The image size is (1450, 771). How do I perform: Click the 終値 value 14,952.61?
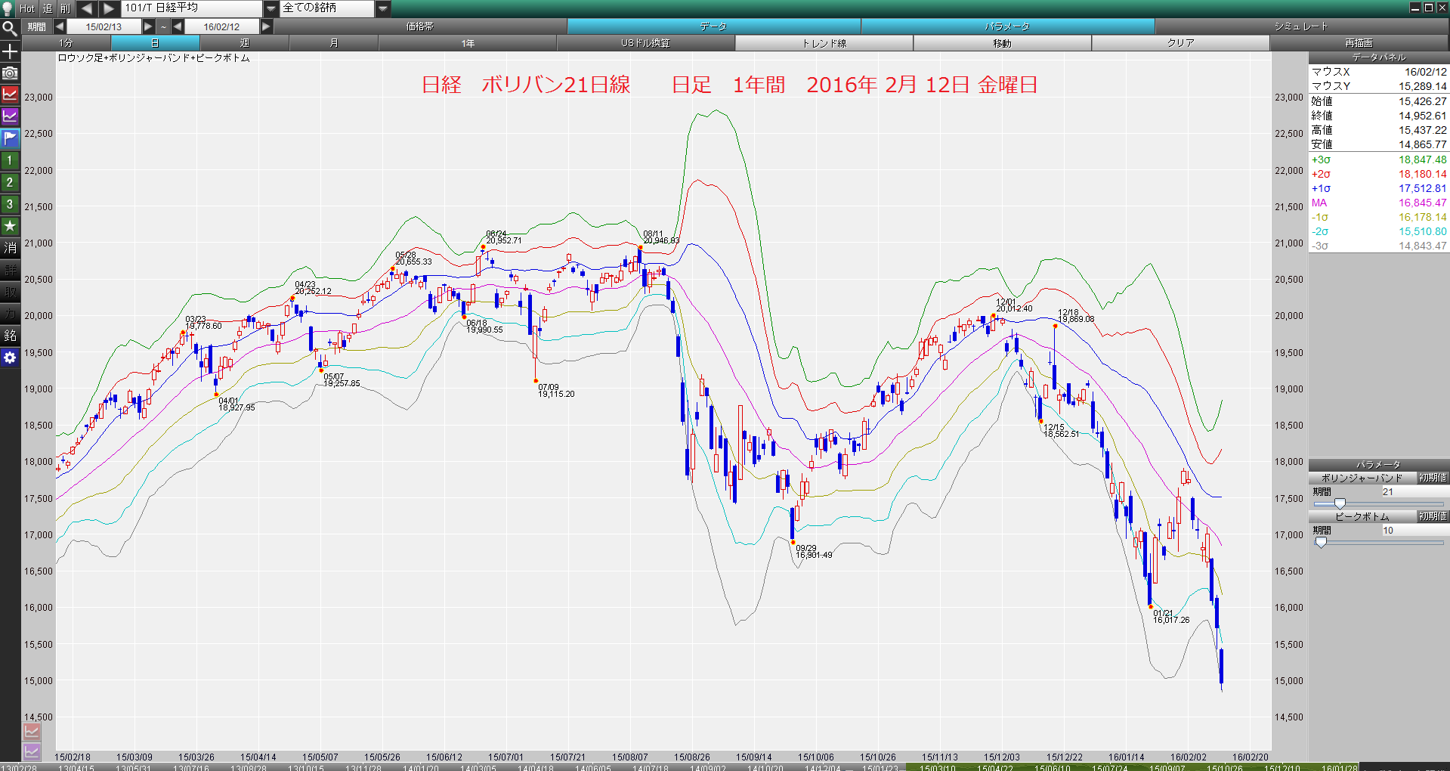coord(1422,116)
